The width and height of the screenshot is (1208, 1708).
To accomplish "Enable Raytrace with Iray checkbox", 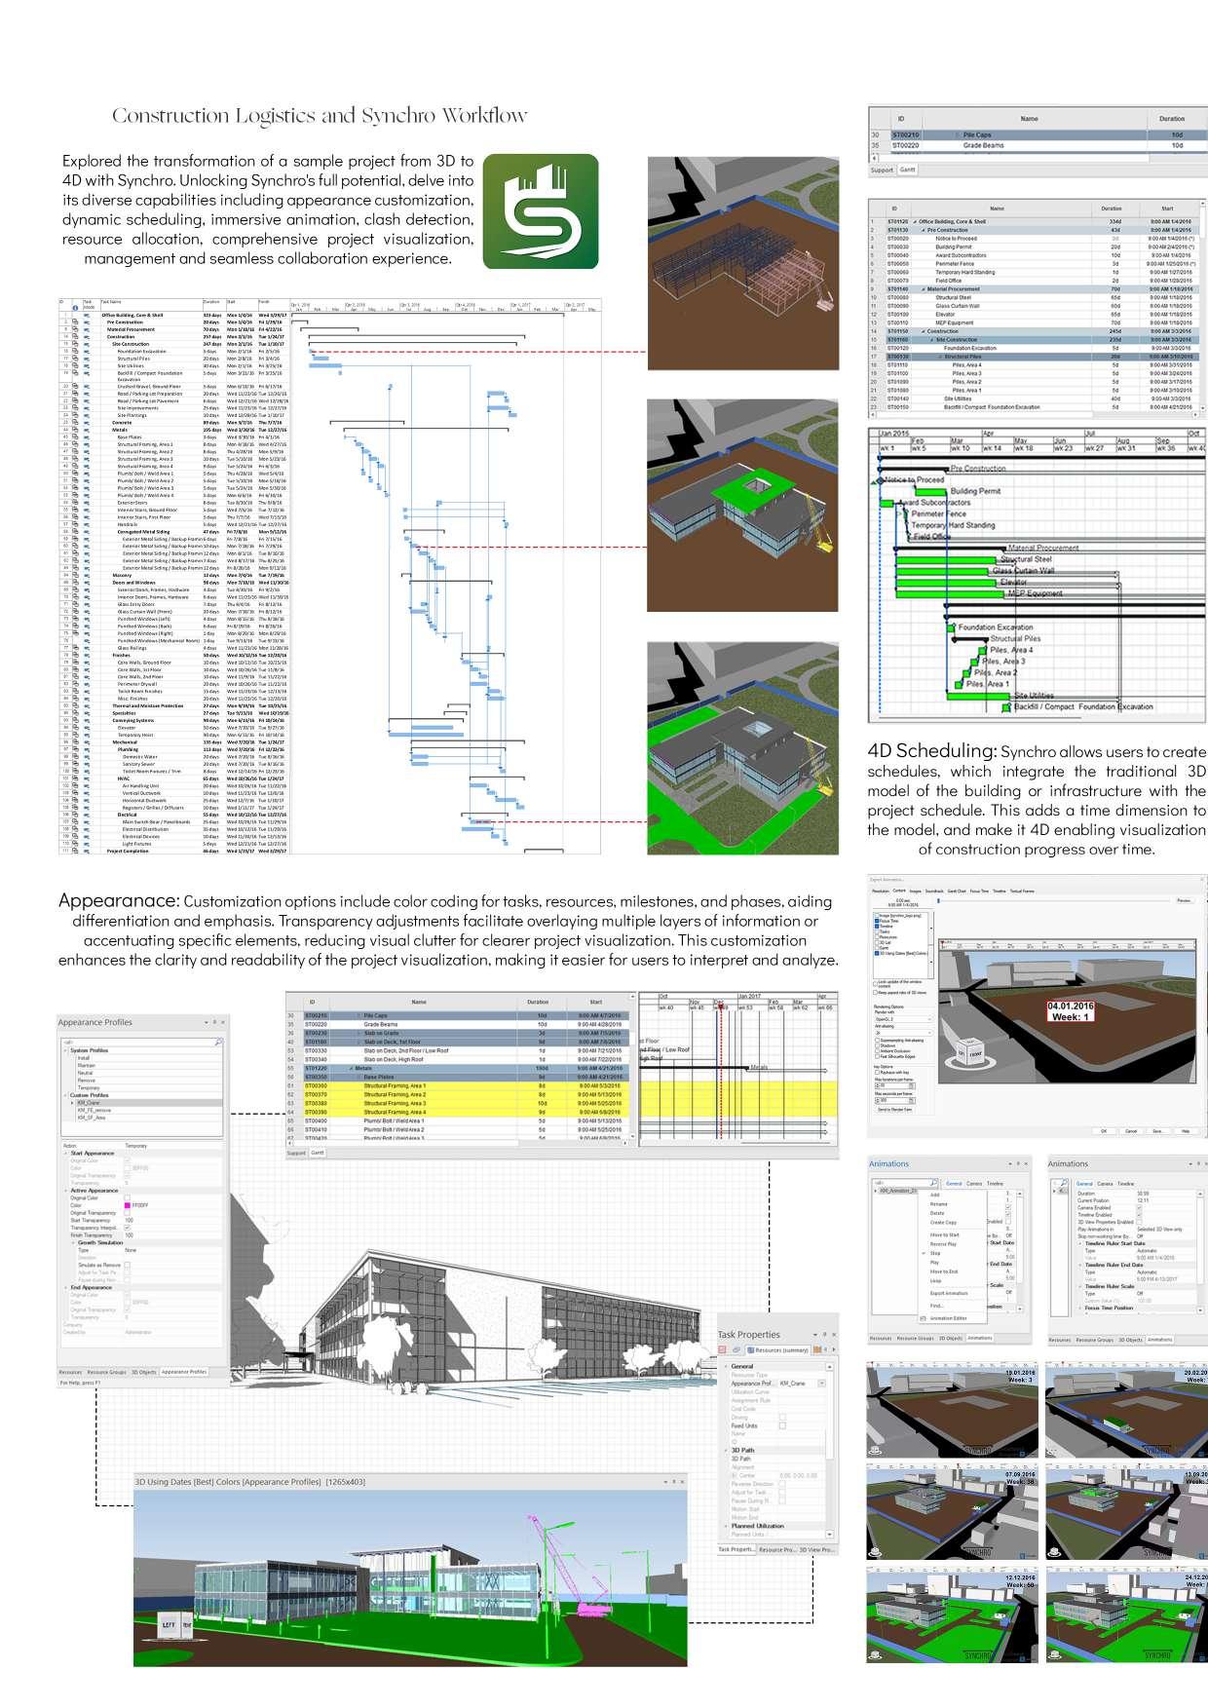I will [877, 1072].
